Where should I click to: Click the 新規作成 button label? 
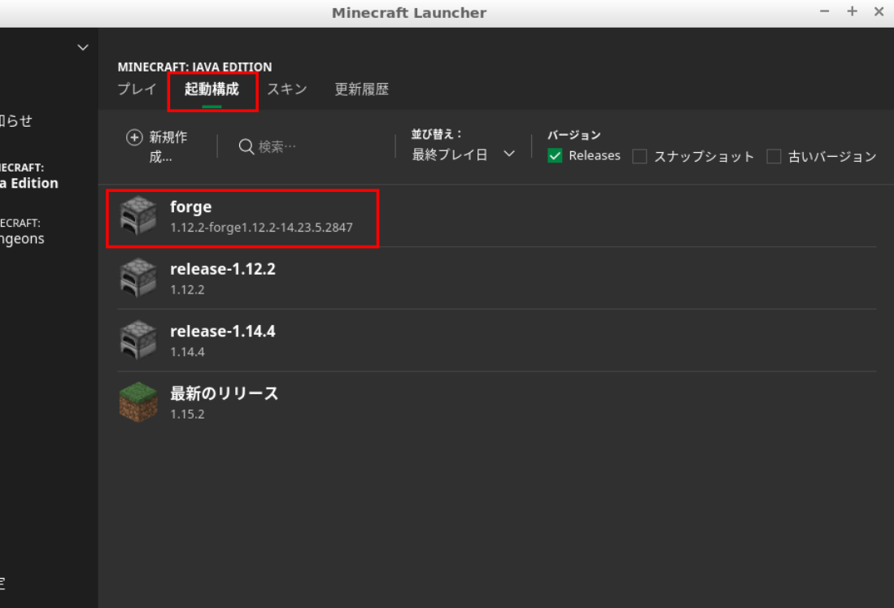click(168, 146)
